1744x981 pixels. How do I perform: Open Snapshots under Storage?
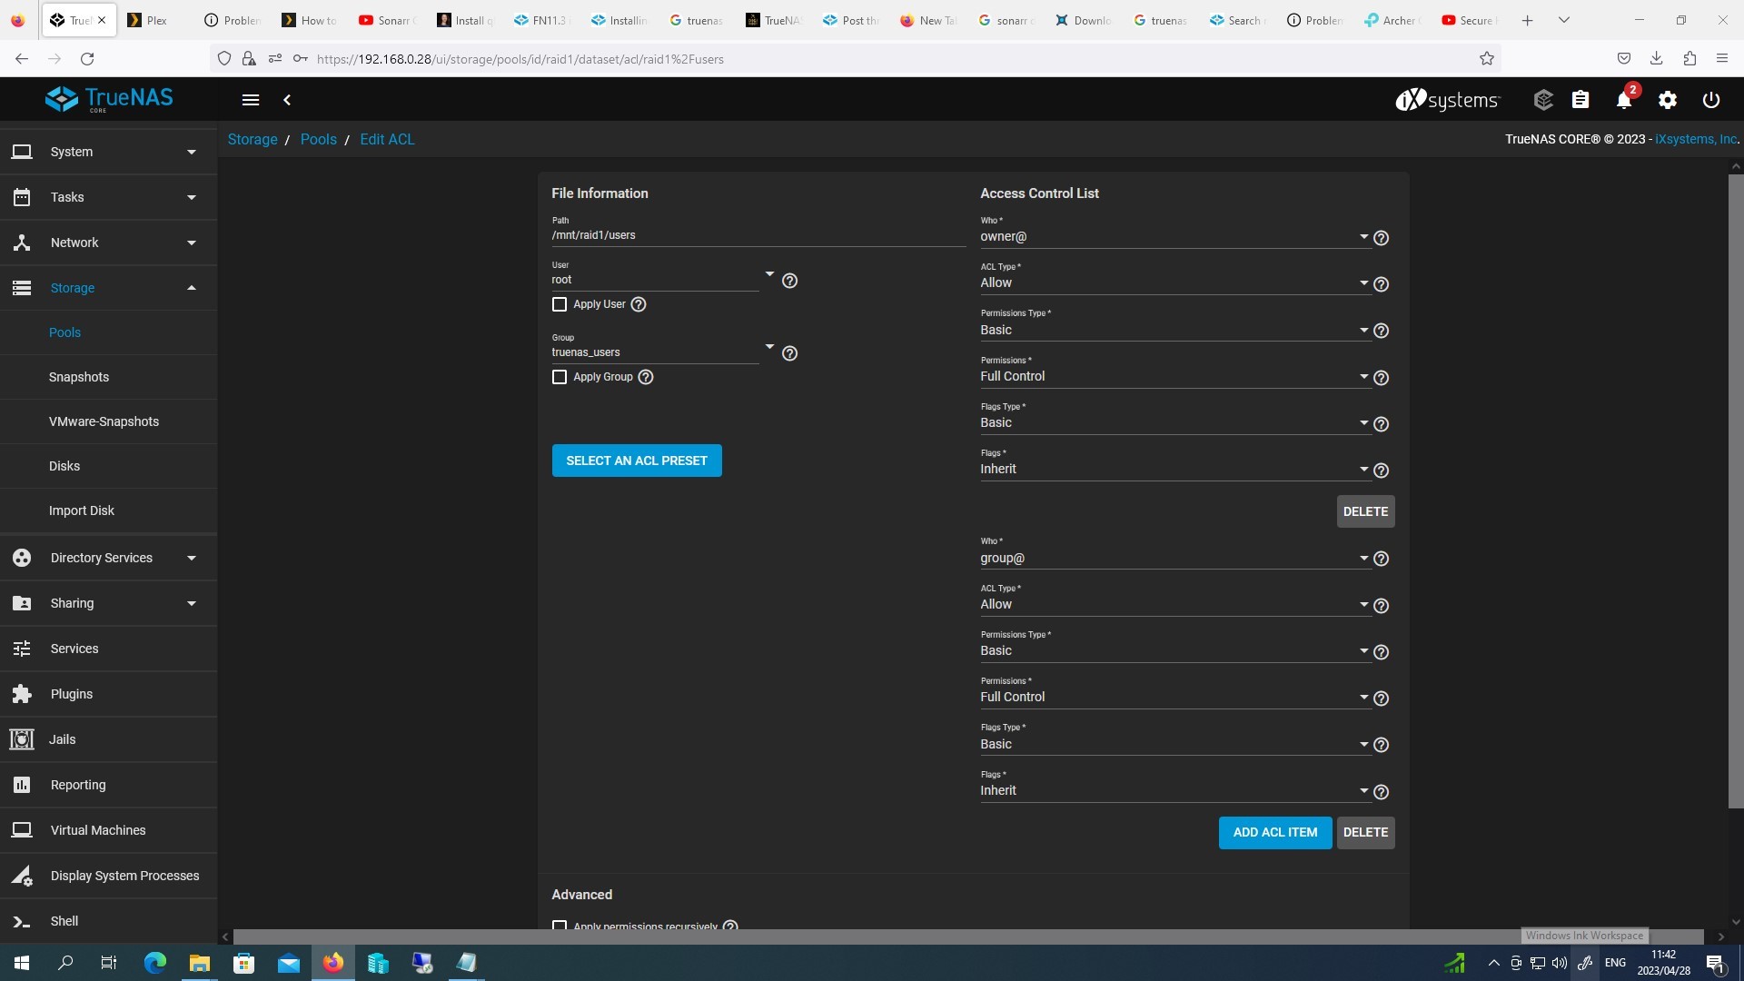(x=108, y=377)
